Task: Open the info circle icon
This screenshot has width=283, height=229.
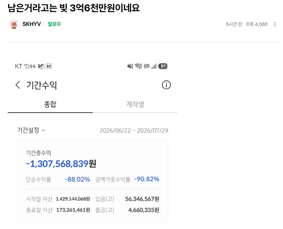Action: (166, 85)
